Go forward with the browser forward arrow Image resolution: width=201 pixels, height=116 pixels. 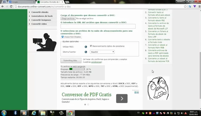pos(7,6)
